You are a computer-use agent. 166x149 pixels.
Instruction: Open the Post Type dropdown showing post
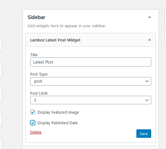tap(91, 81)
